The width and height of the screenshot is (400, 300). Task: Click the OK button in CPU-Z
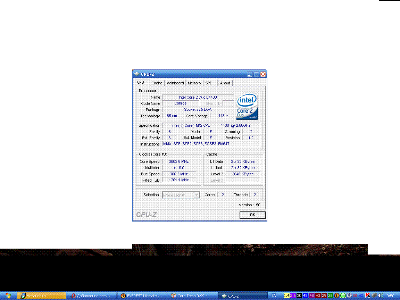[x=252, y=215]
